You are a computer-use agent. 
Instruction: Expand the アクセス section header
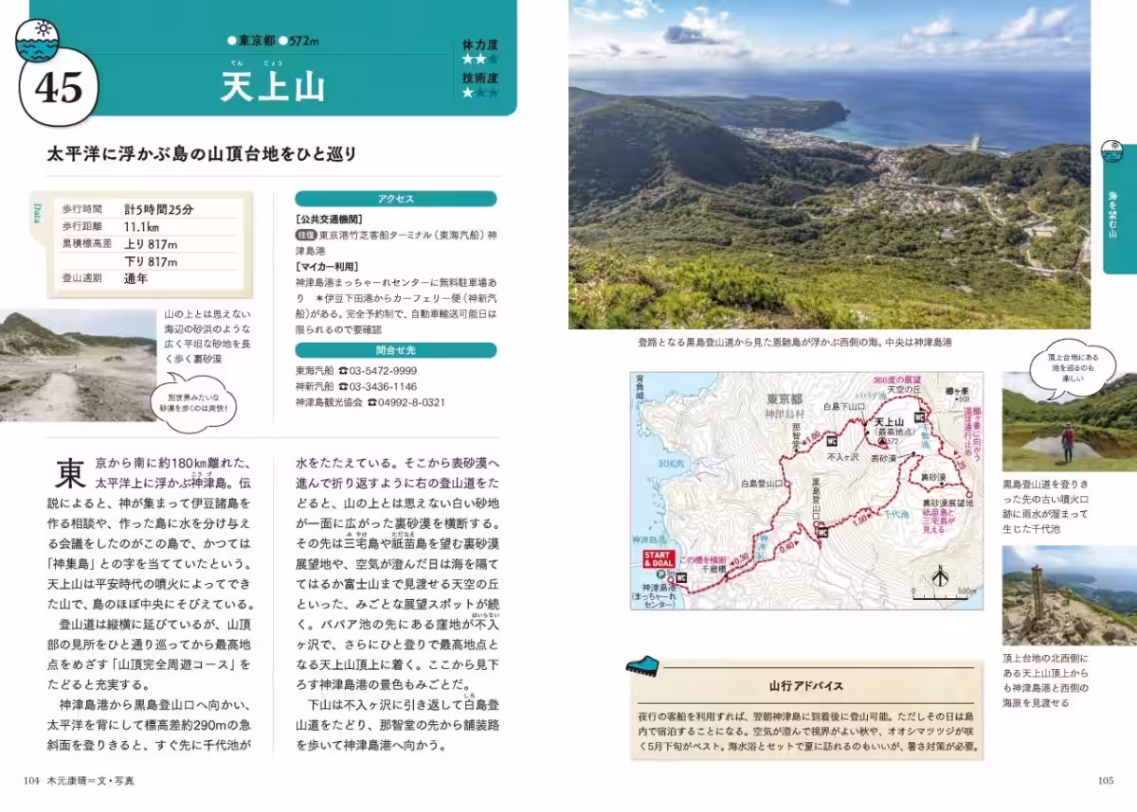click(395, 199)
